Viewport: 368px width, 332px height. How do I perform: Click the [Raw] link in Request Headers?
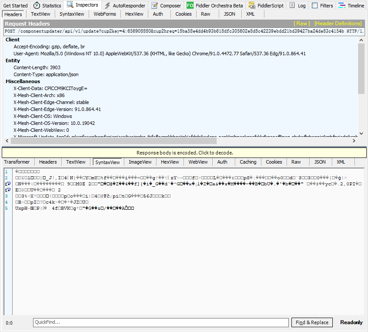coord(301,23)
